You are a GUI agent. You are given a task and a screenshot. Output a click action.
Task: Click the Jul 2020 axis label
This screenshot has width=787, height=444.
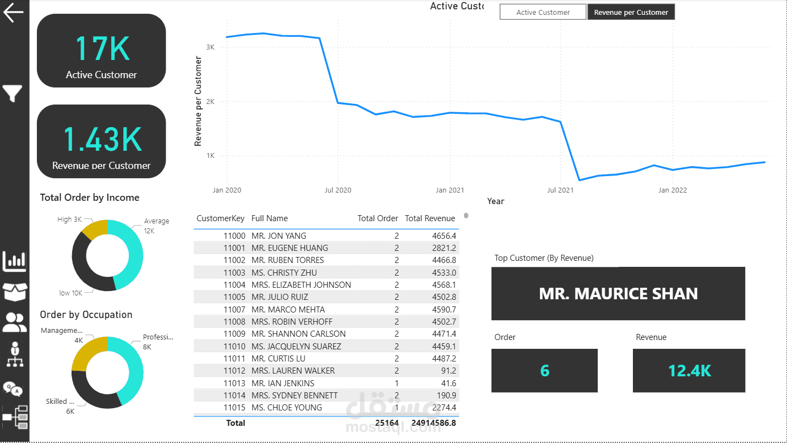pyautogui.click(x=337, y=190)
